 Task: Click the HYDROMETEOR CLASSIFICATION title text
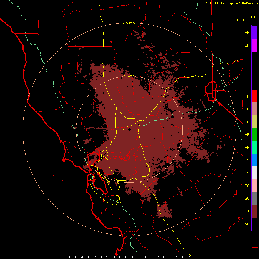pyautogui.click(x=101, y=257)
